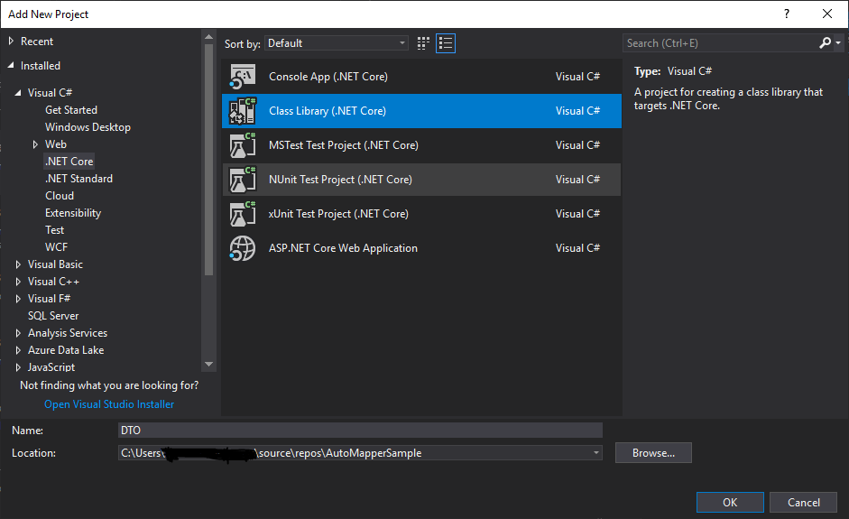
Task: Click the MSTest Test Project template icon
Action: [x=242, y=145]
